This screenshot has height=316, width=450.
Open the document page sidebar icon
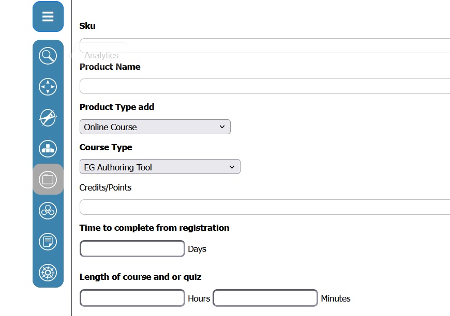coord(48,241)
